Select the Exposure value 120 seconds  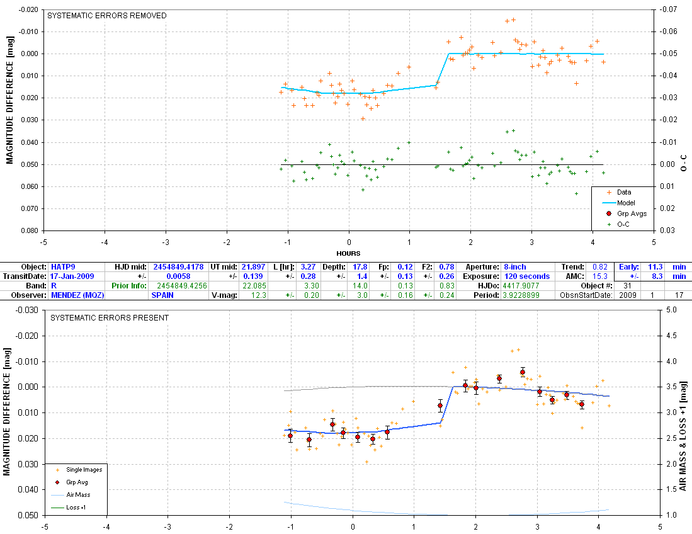pos(527,276)
